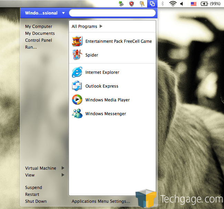The width and height of the screenshot is (224, 209).
Task: Open the Virtual Machine menu item
Action: tap(41, 168)
